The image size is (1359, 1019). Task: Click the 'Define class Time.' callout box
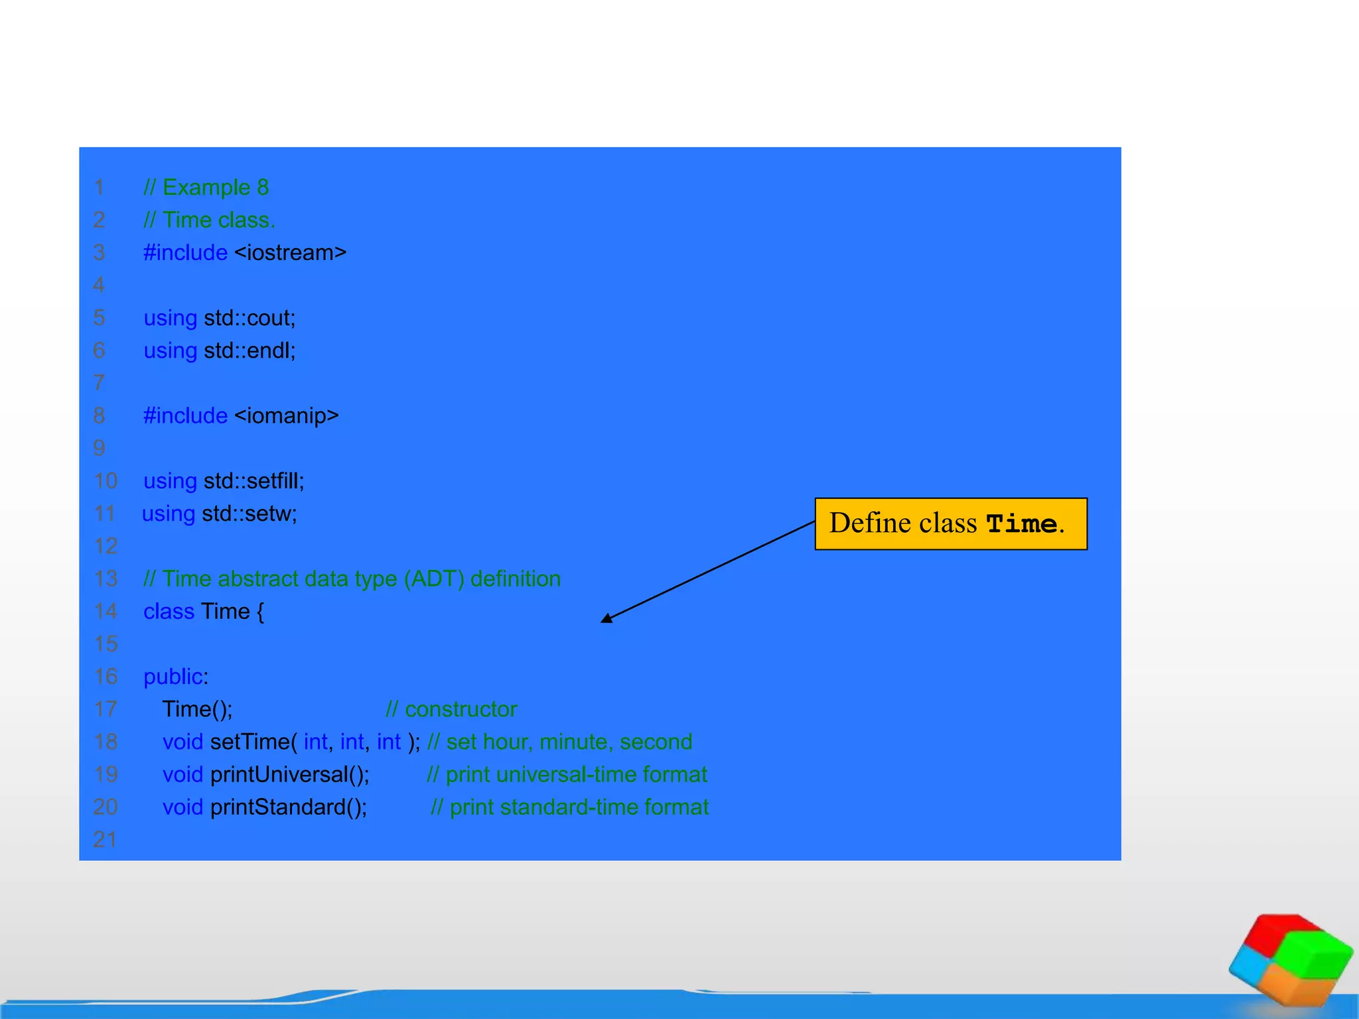point(951,524)
